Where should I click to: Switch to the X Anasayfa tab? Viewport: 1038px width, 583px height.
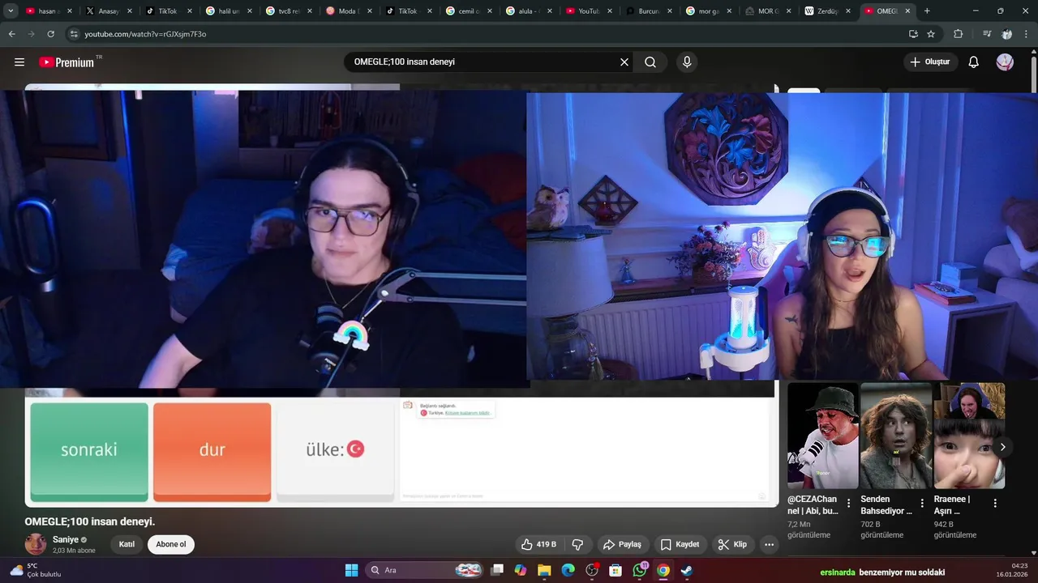click(107, 11)
